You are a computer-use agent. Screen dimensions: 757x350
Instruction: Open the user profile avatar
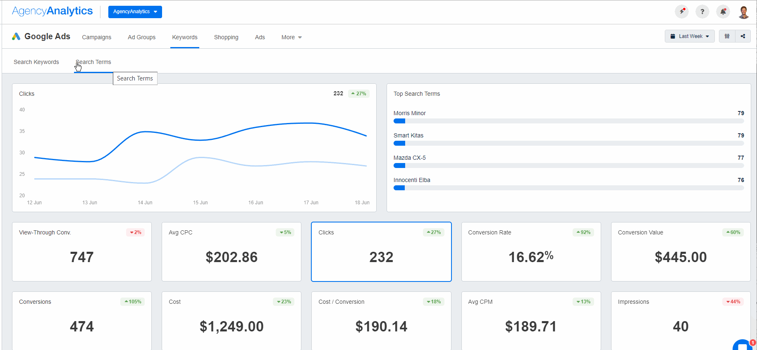click(x=744, y=12)
